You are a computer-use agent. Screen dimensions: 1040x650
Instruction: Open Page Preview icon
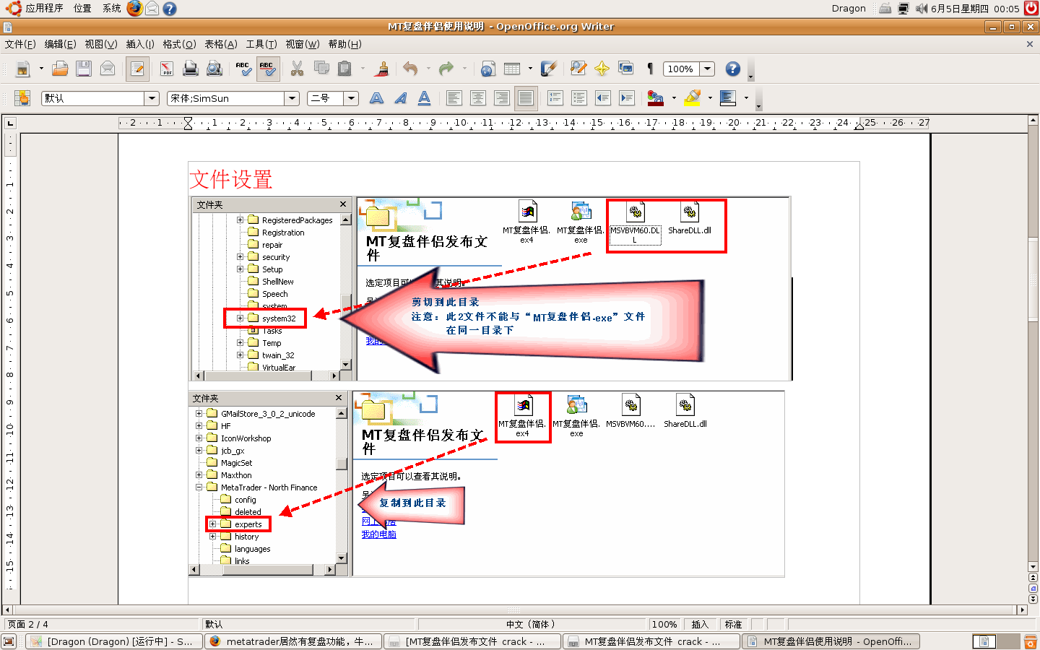(x=214, y=69)
